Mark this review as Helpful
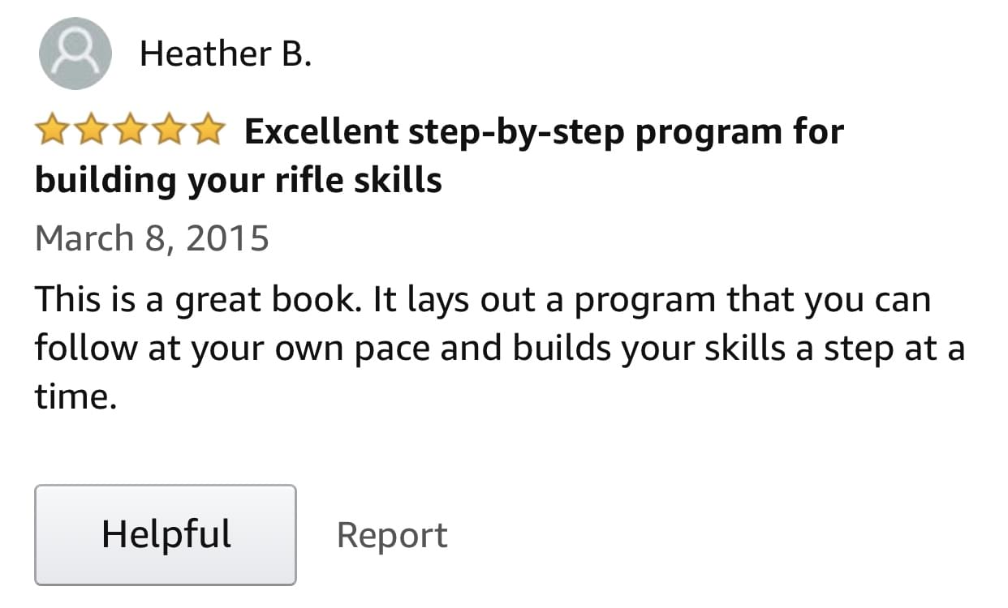 coord(165,535)
